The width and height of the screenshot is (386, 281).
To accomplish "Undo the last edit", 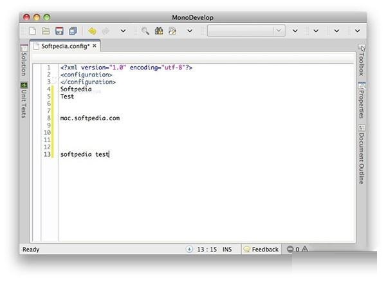I will [x=92, y=32].
